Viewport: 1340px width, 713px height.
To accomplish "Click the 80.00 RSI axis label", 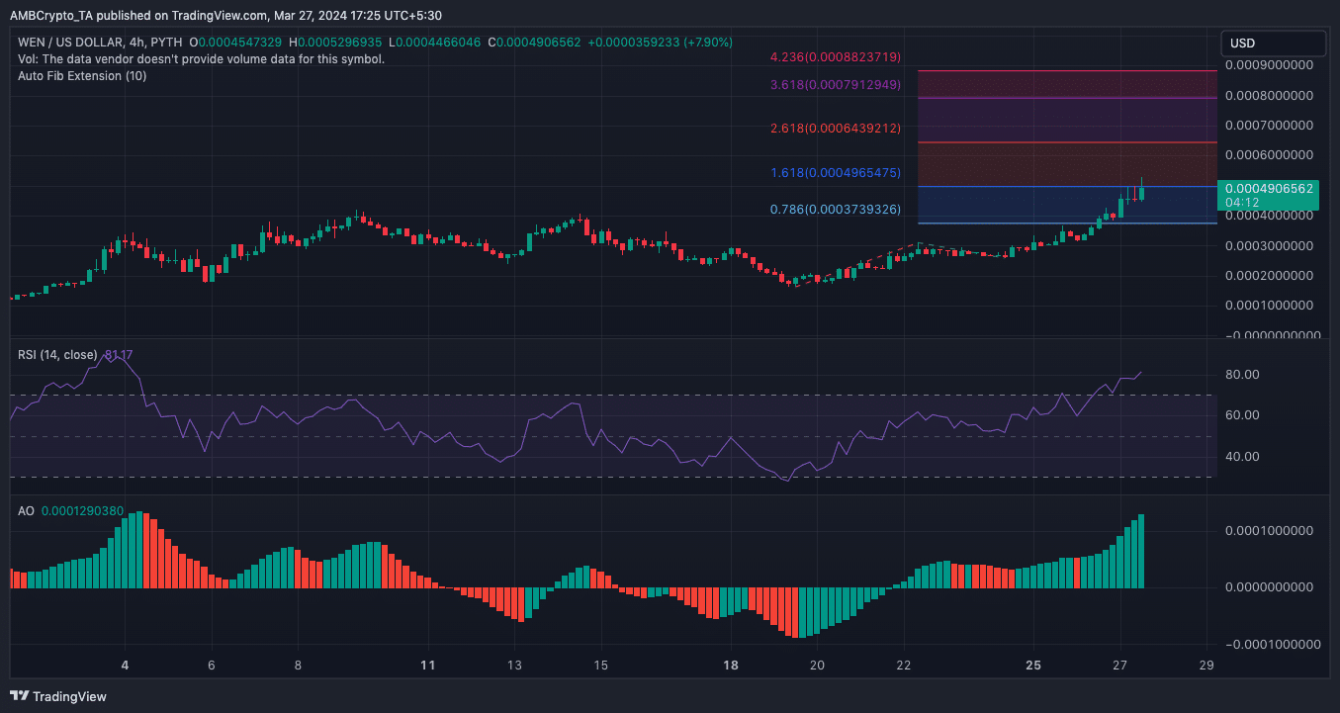I will tap(1242, 374).
